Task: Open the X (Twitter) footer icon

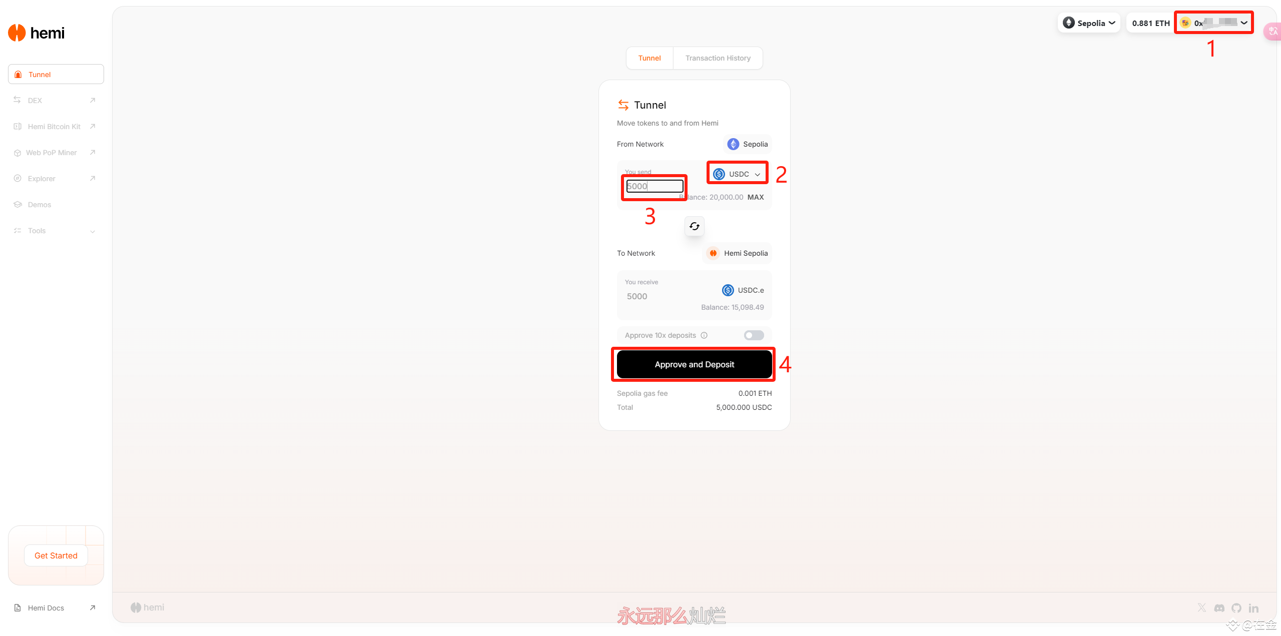Action: pyautogui.click(x=1202, y=607)
